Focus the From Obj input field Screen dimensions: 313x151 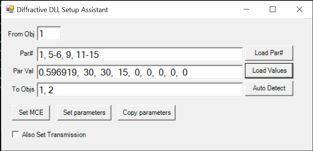click(x=49, y=34)
